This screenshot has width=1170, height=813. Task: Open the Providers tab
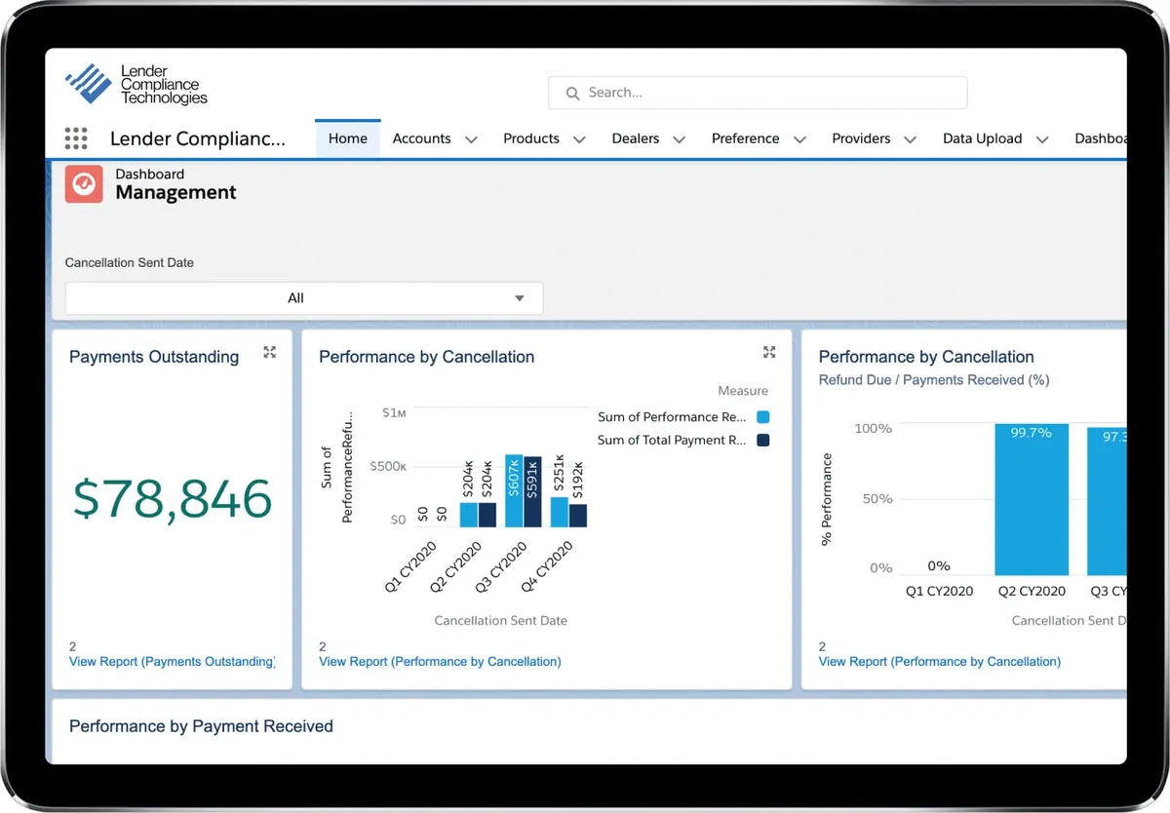(861, 138)
